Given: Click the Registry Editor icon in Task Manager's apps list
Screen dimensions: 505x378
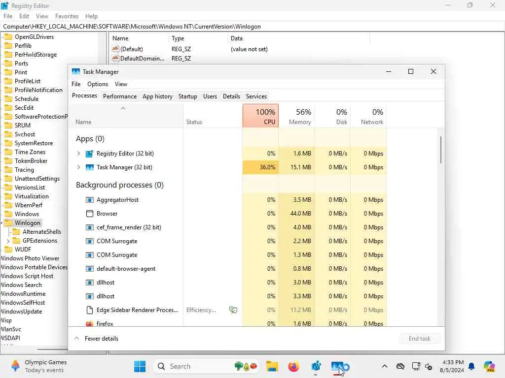Looking at the screenshot, I should [90, 154].
